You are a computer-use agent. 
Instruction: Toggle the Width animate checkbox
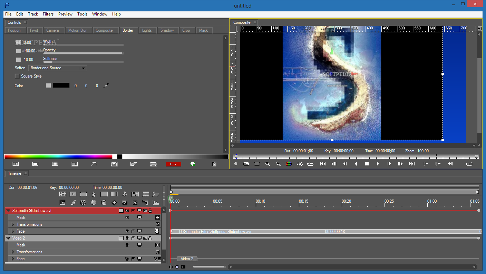point(19,42)
